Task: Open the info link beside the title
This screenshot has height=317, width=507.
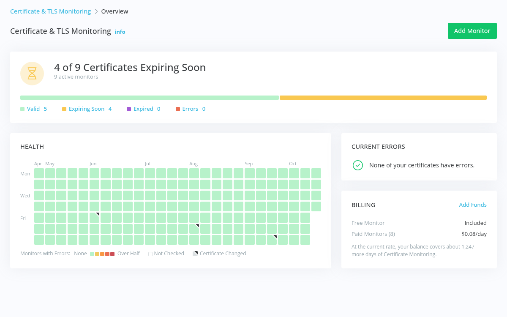Action: click(x=120, y=32)
